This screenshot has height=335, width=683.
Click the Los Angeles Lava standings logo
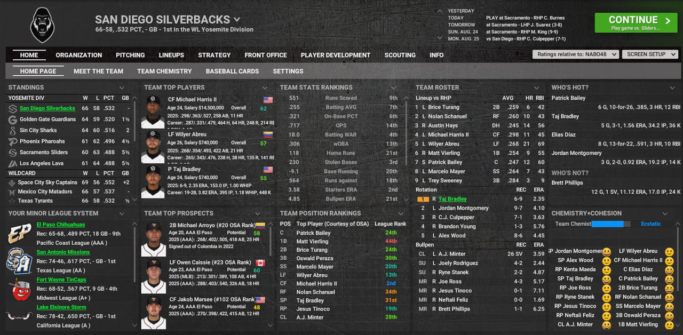pos(13,163)
